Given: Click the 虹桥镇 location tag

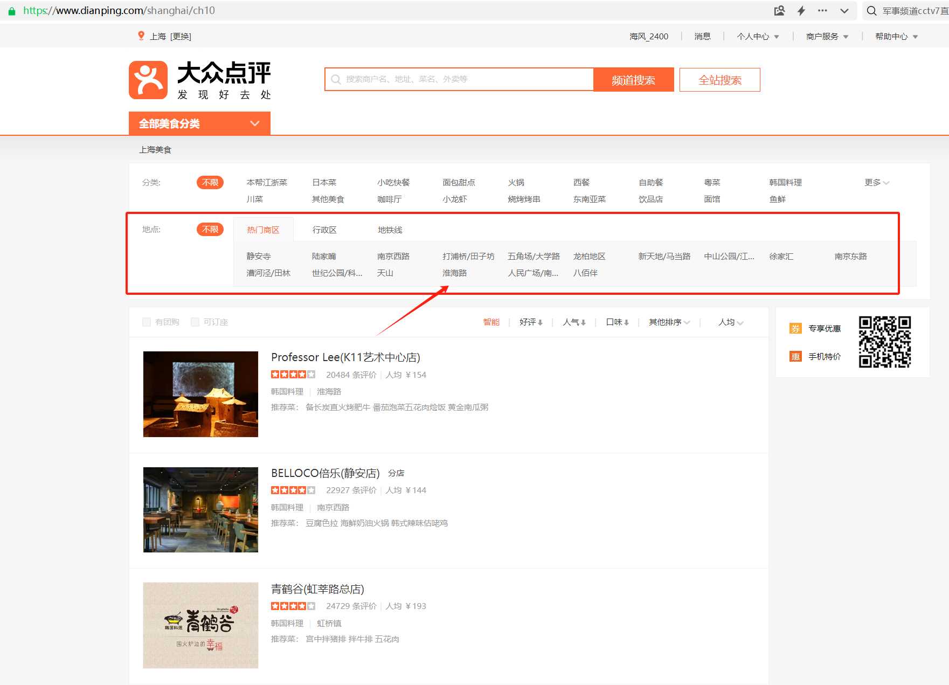Looking at the screenshot, I should coord(329,623).
